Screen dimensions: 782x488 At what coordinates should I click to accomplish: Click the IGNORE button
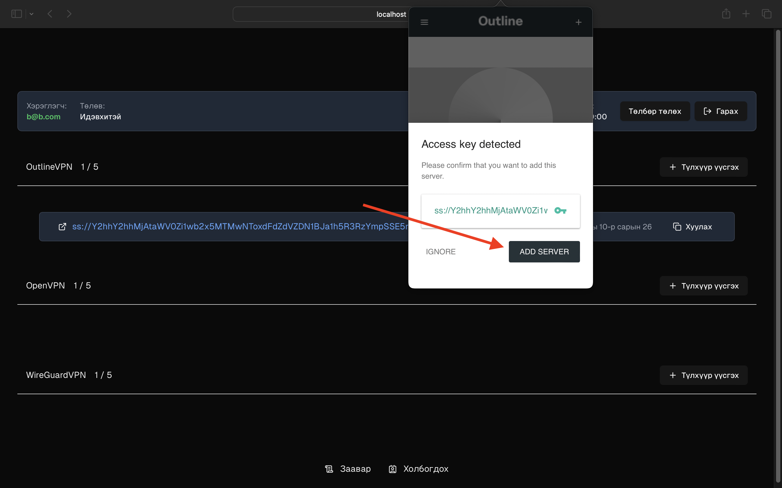[440, 251]
